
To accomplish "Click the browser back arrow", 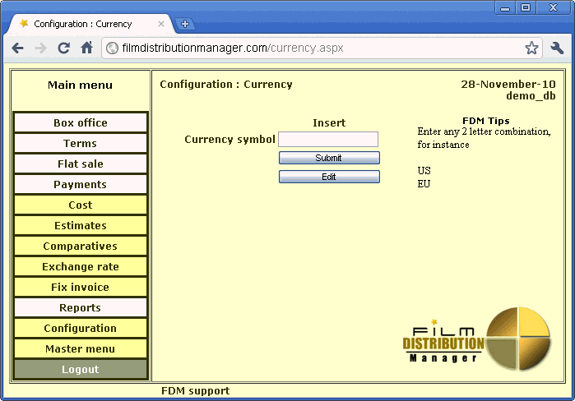I will tap(18, 48).
